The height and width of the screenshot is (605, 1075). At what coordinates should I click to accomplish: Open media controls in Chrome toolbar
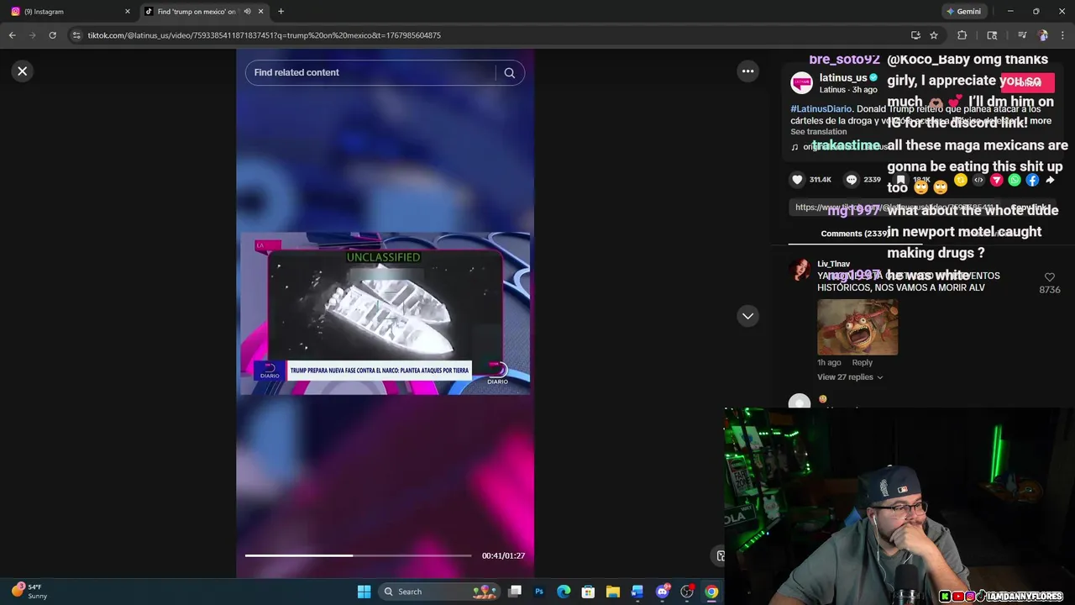pos(1021,35)
